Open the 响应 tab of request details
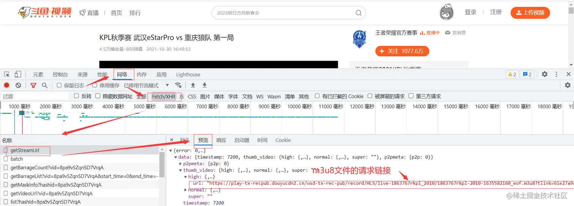Screen dimensions: 574x206 tap(221, 140)
